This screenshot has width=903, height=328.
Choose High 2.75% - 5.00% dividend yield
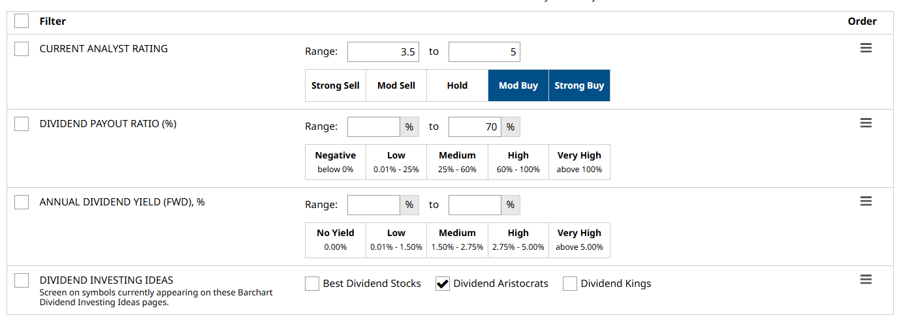point(518,239)
